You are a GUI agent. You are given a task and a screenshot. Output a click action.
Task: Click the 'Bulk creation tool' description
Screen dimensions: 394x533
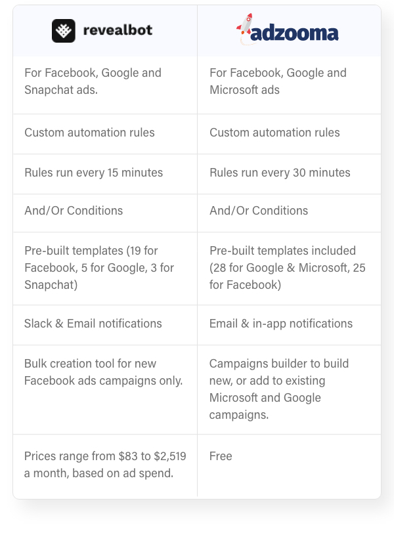click(103, 372)
